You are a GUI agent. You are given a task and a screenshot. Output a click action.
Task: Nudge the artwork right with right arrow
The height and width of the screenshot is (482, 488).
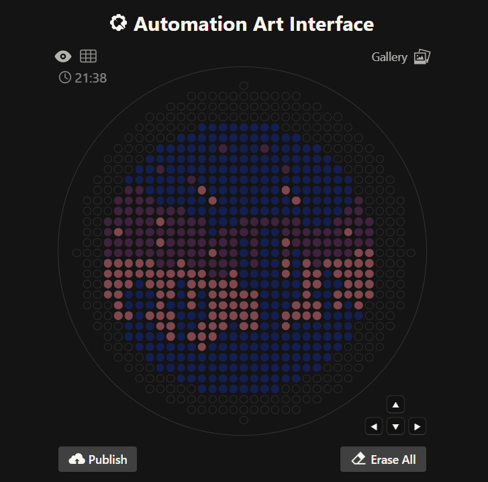click(418, 426)
